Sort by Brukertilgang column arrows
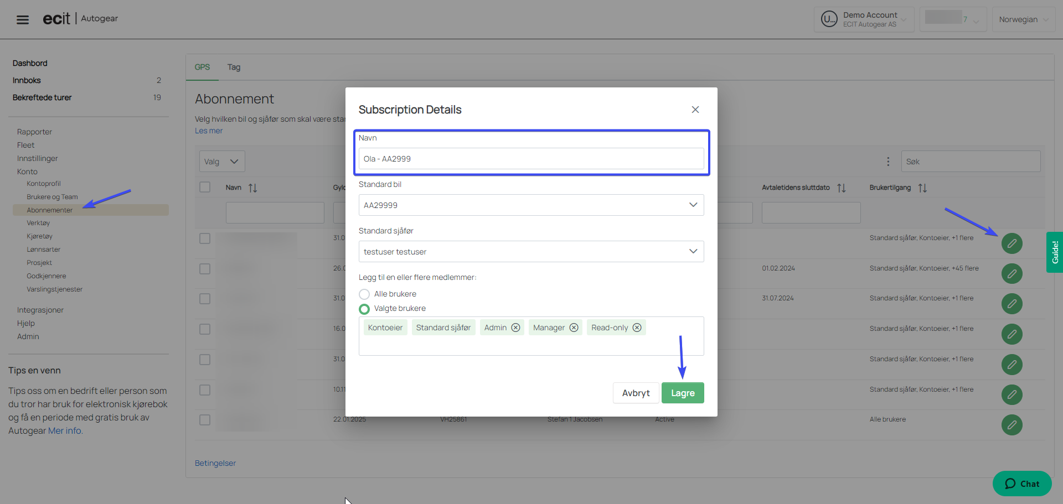Viewport: 1063px width, 504px height. (x=922, y=188)
